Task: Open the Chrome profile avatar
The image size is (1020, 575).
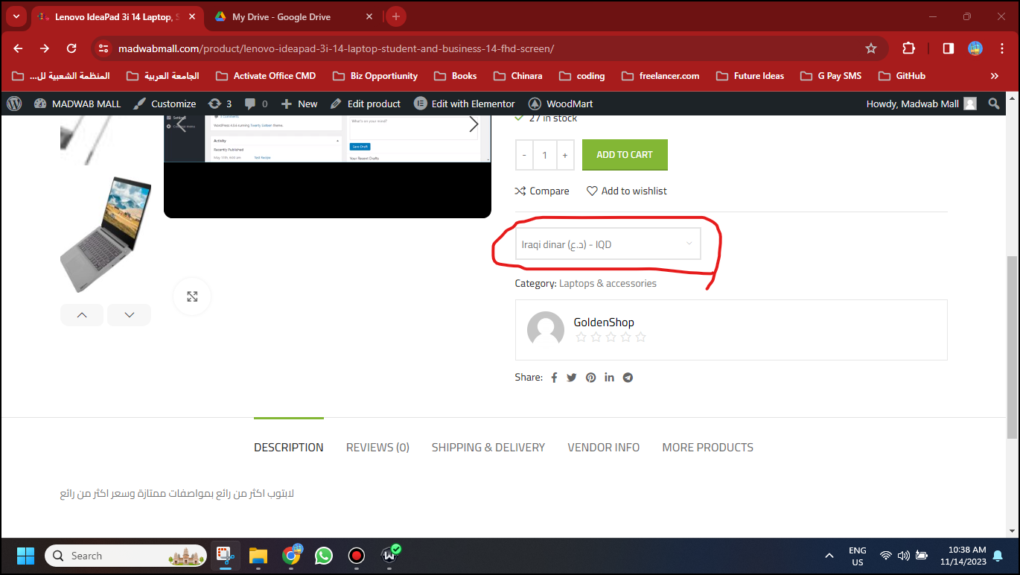Action: coord(975,48)
